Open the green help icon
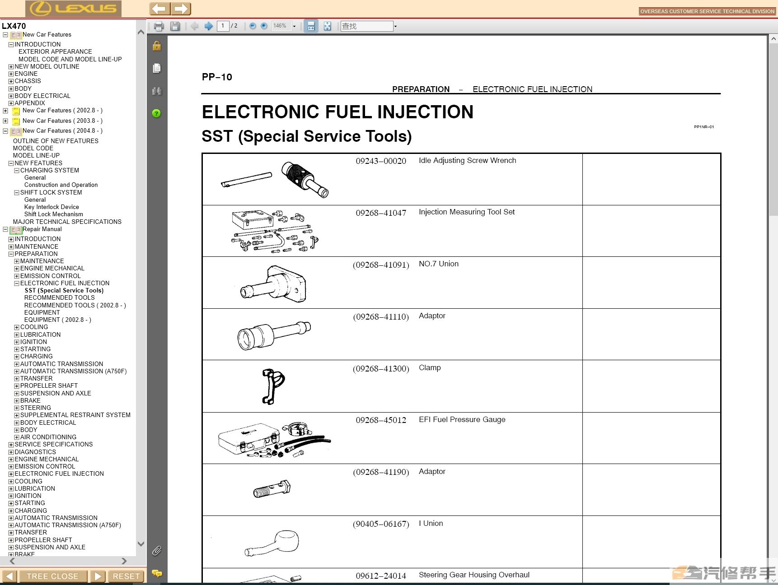The image size is (778, 585). 156,113
